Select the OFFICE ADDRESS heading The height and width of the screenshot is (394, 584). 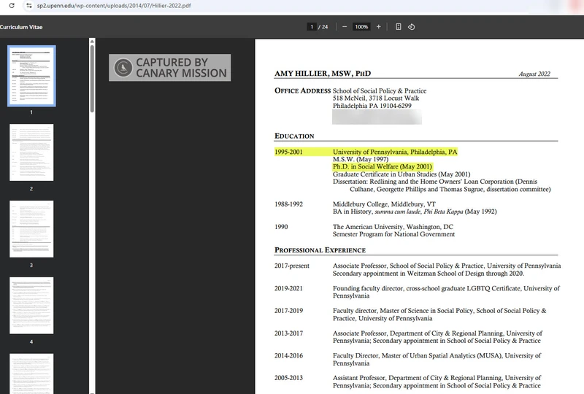[x=302, y=90]
